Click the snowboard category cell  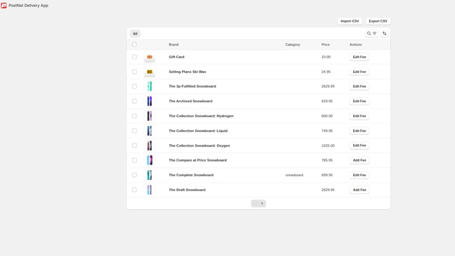point(294,175)
